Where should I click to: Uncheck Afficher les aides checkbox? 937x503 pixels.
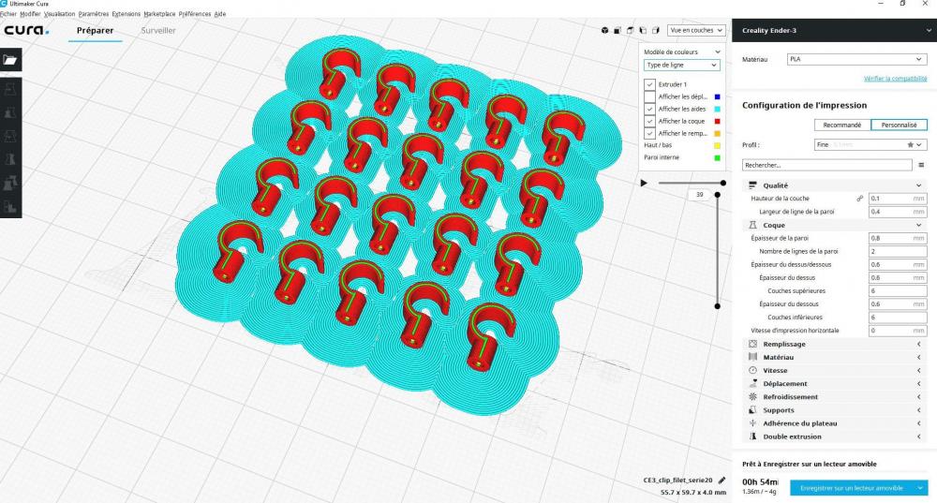coord(649,109)
